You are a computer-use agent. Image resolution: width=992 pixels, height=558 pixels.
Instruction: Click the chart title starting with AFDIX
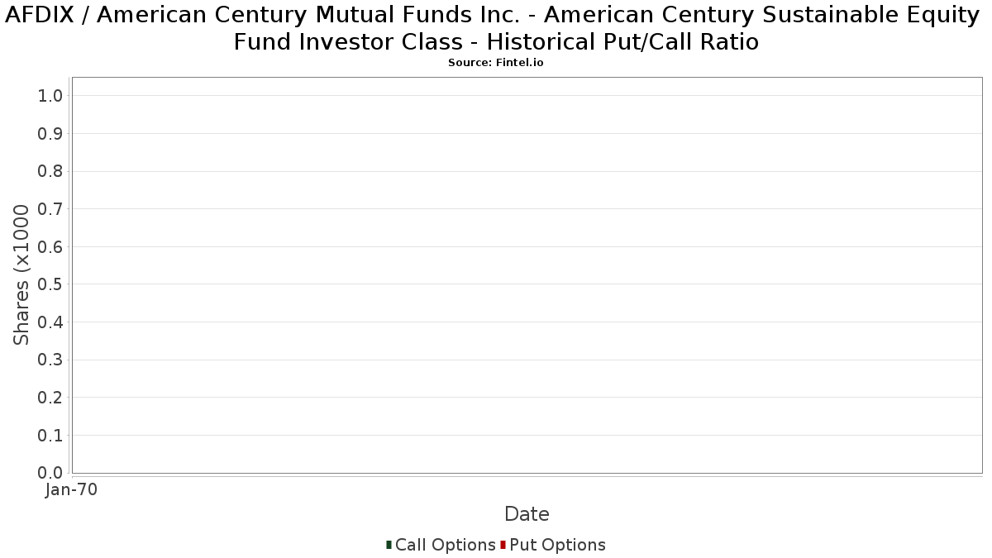point(496,28)
